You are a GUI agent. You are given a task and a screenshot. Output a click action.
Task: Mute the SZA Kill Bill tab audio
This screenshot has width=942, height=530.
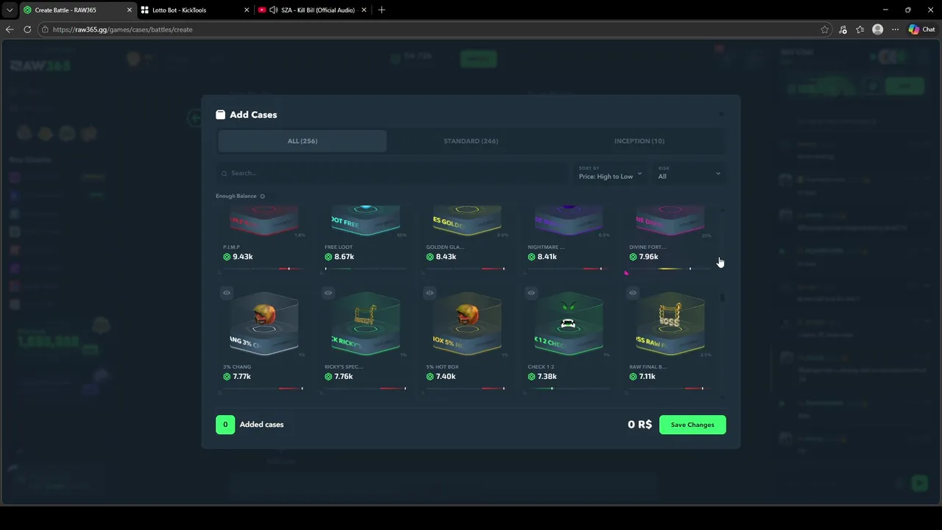(x=274, y=10)
